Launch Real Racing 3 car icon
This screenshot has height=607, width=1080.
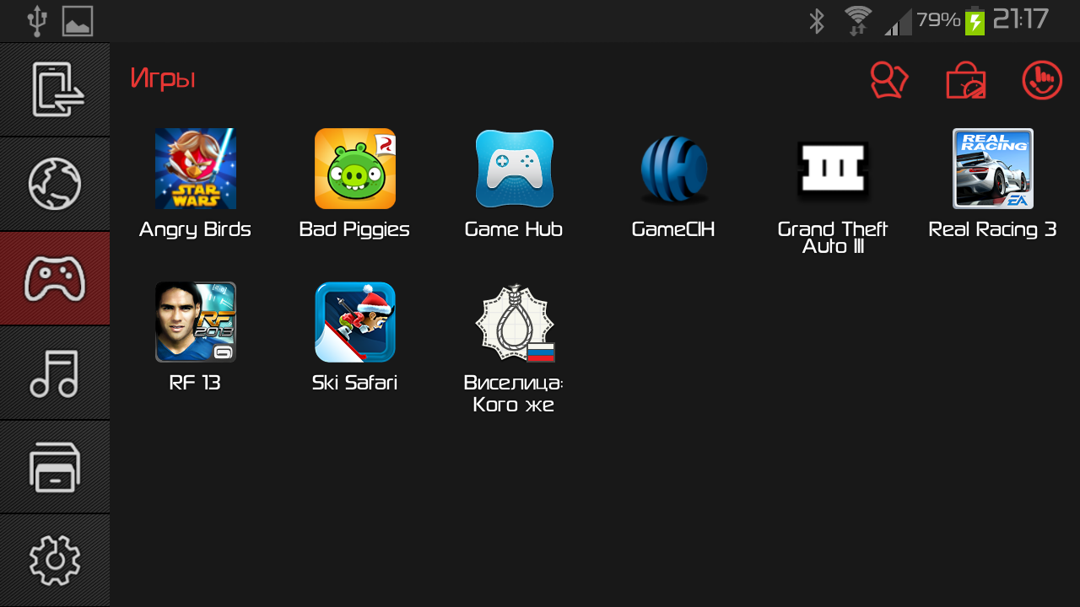tap(993, 169)
